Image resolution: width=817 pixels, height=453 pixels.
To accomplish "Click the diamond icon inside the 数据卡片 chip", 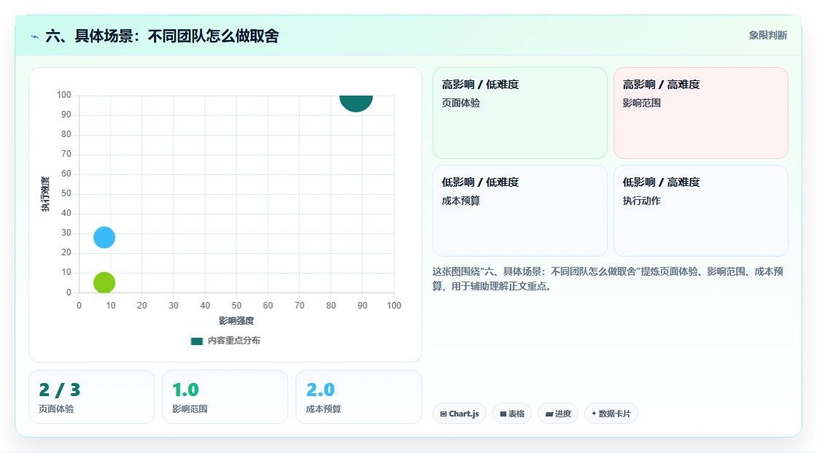I will pos(594,414).
